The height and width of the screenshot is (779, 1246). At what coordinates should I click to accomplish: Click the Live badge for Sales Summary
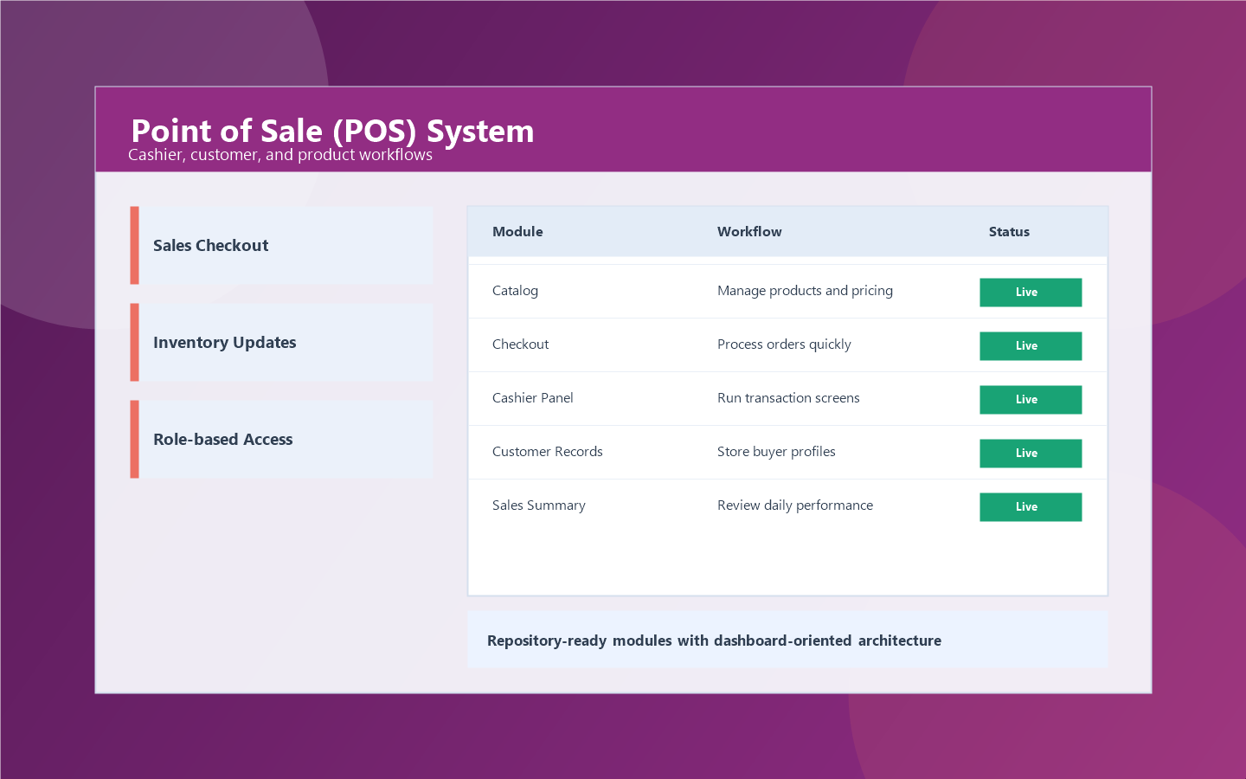click(1031, 506)
